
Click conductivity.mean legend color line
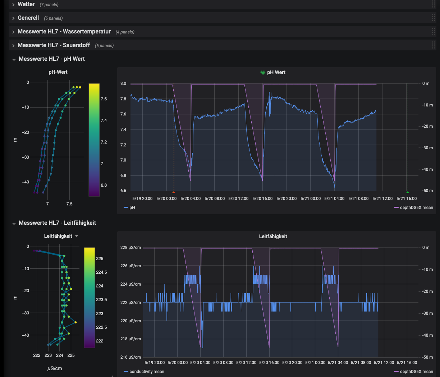coord(126,372)
